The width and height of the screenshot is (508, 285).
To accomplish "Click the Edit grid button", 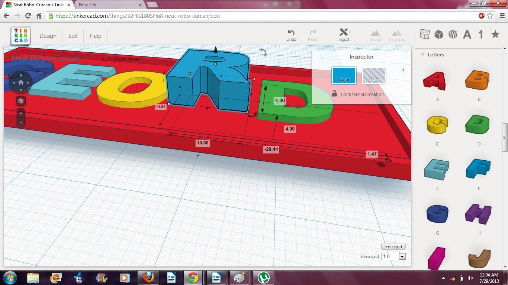I will click(393, 246).
